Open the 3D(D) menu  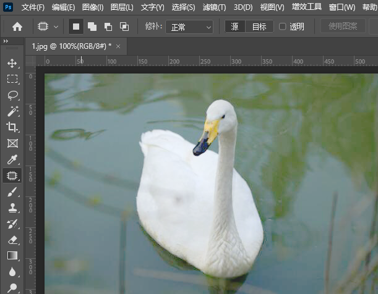(x=243, y=7)
